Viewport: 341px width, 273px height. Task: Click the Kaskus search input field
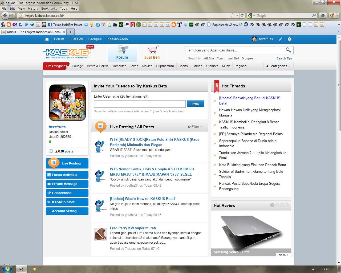[x=234, y=50]
